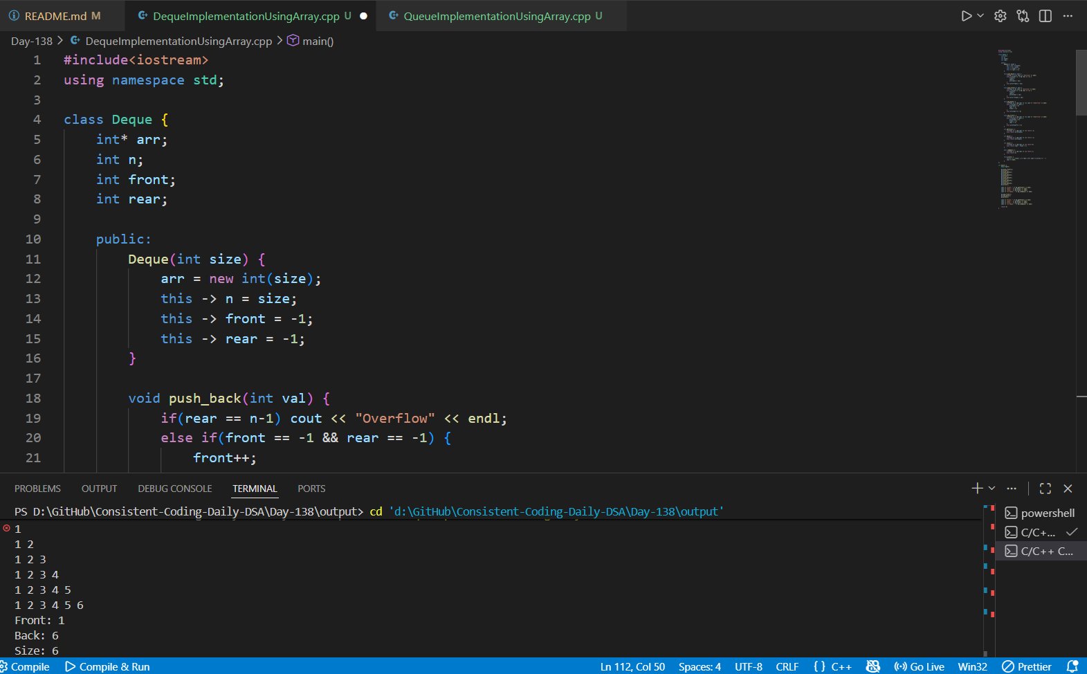1087x674 pixels.
Task: Open C++ language mode selector
Action: (x=833, y=666)
